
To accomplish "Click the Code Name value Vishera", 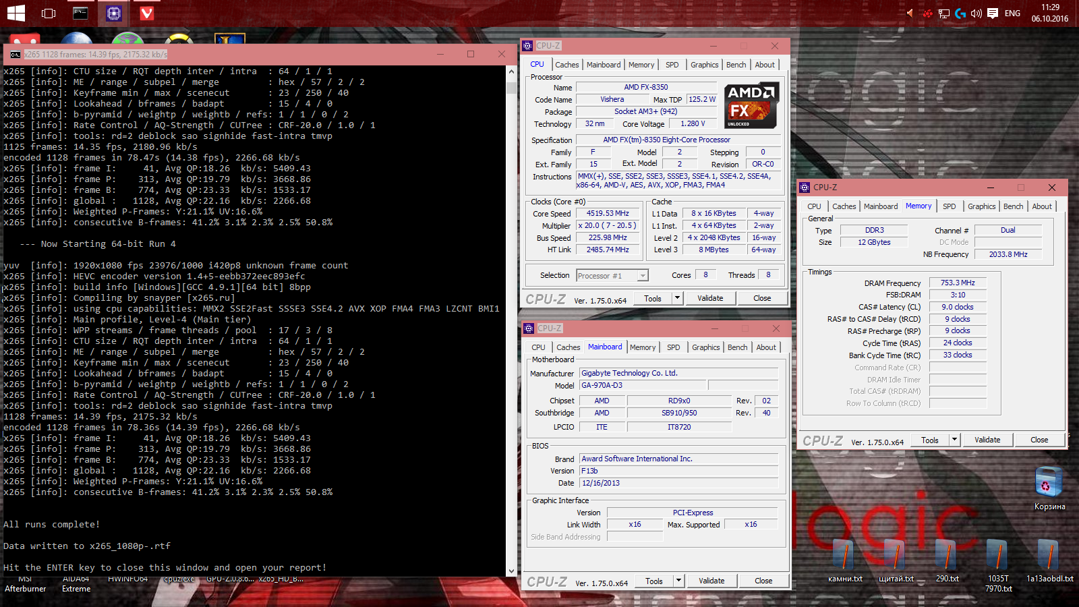I will tap(612, 99).
